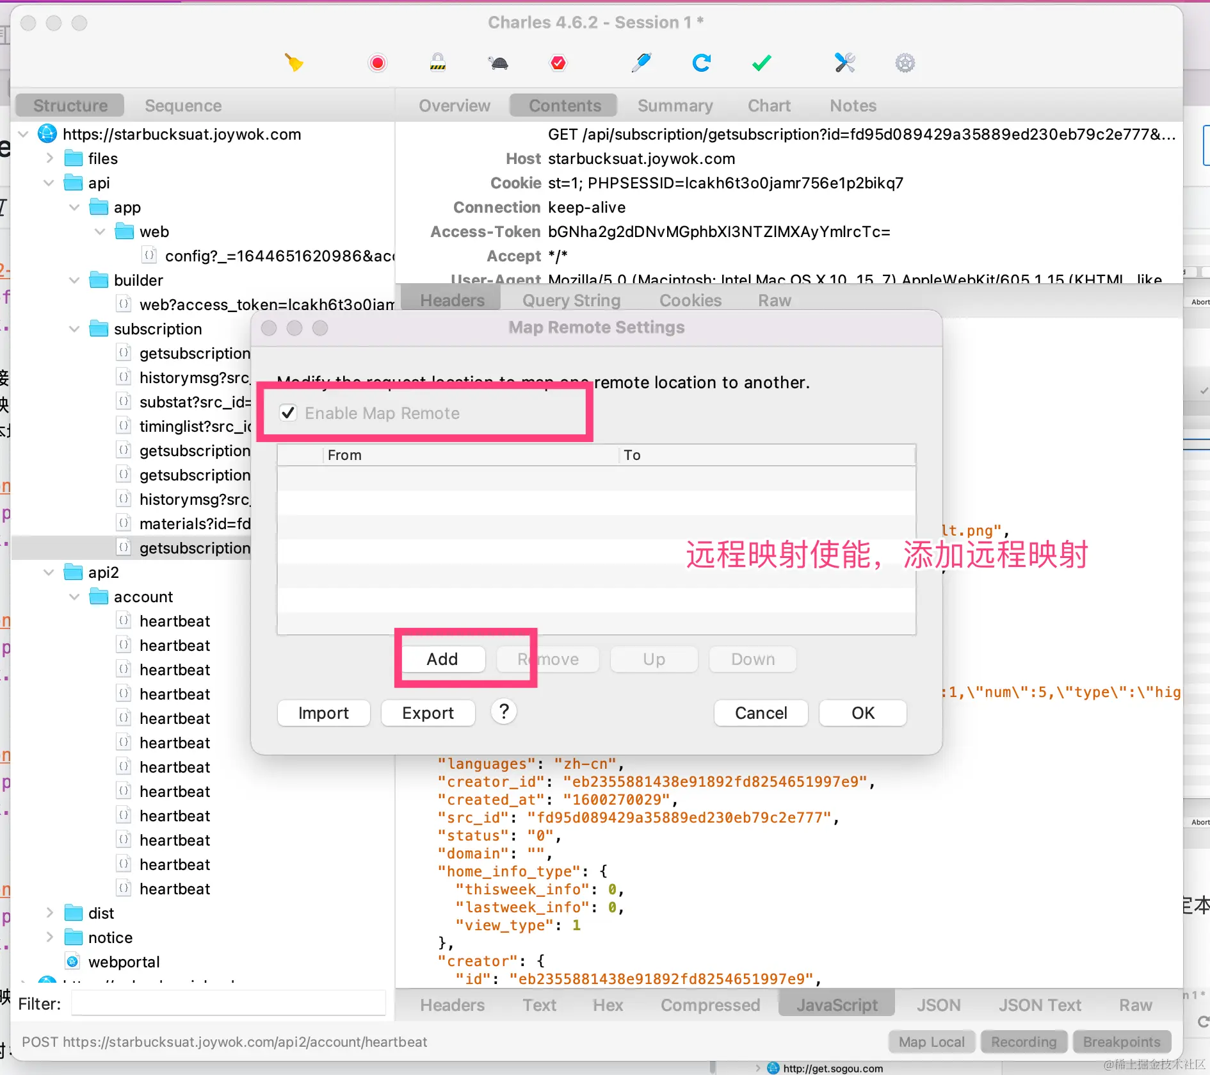
Task: Collapse the starbucksuat.joywok.com host node
Action: click(24, 134)
